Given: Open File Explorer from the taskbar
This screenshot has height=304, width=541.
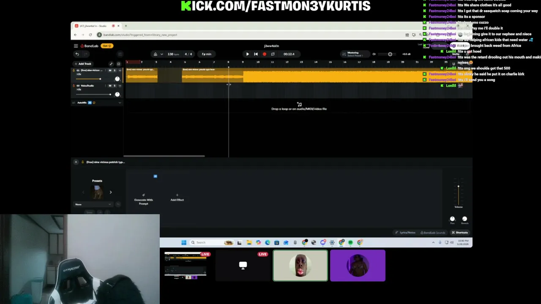Looking at the screenshot, I should pos(249,242).
